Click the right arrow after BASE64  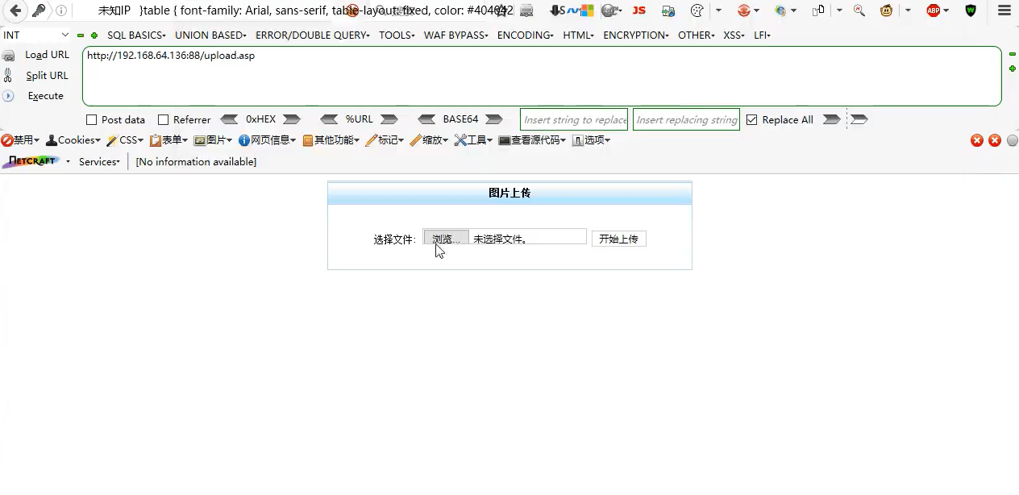click(493, 119)
